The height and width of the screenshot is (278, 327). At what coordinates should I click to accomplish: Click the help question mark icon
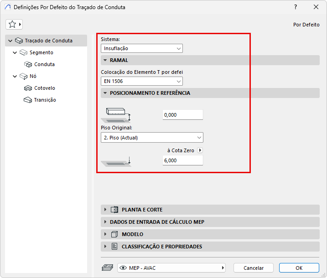tap(296, 7)
